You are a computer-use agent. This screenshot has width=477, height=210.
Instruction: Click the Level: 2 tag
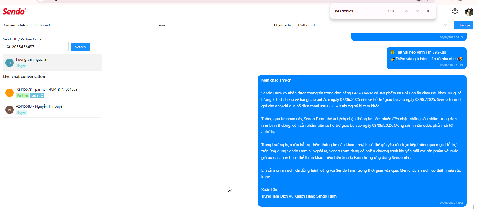click(x=37, y=95)
